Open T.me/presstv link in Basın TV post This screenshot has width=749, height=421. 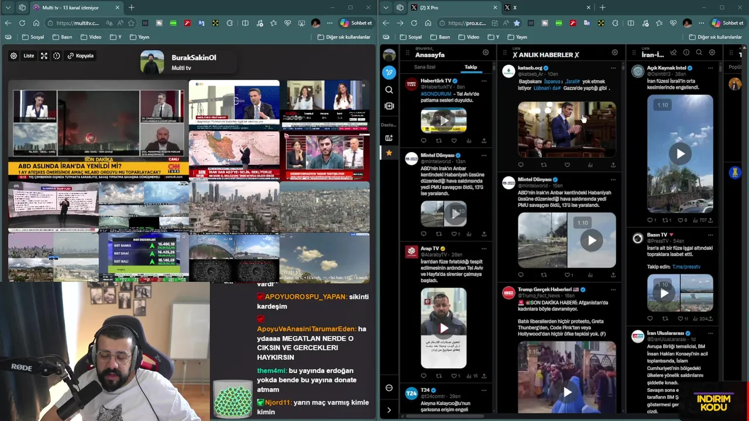click(x=686, y=267)
